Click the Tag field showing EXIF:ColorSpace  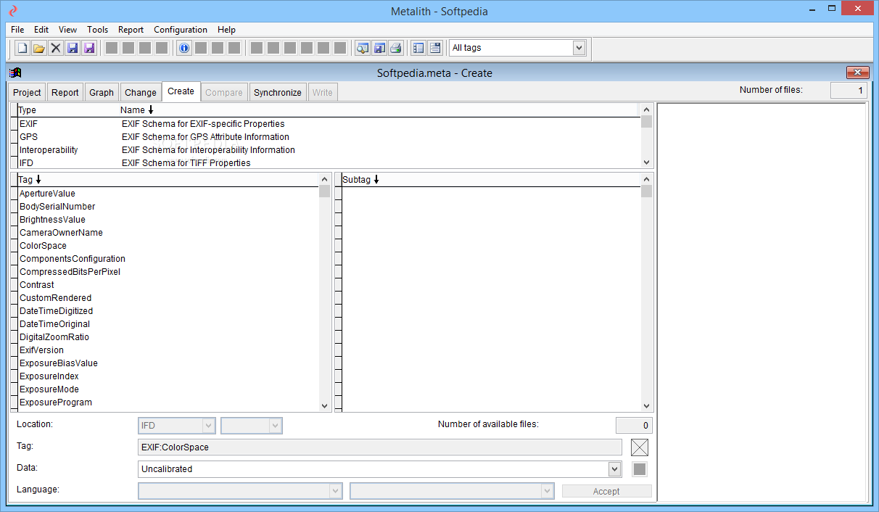pos(379,447)
